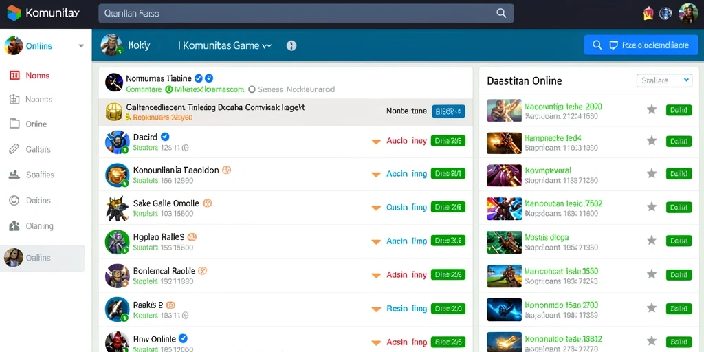Click the badge icon in the top bar
Image resolution: width=704 pixels, height=352 pixels.
point(648,14)
